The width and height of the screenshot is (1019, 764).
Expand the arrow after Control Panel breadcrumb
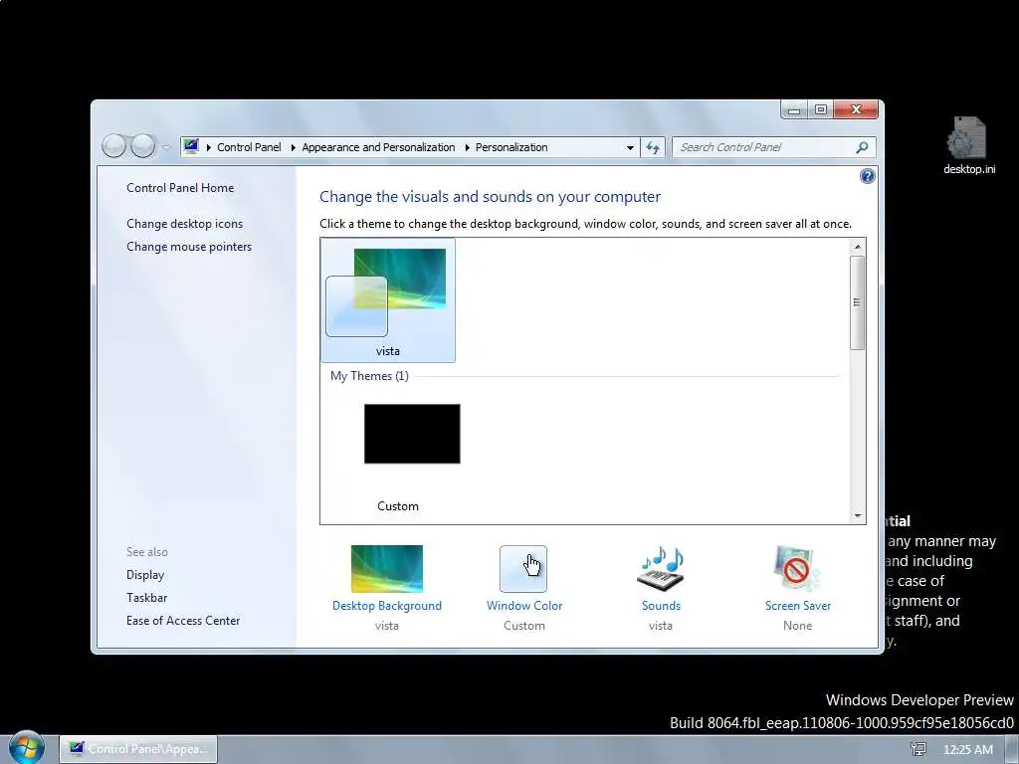[294, 147]
